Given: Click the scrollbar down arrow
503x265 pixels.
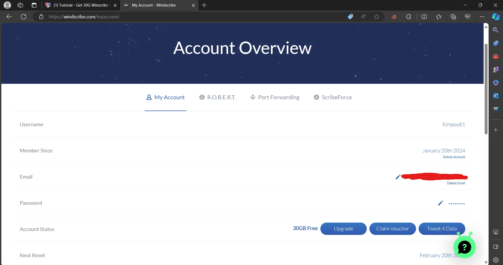Looking at the screenshot, I should [x=486, y=262].
